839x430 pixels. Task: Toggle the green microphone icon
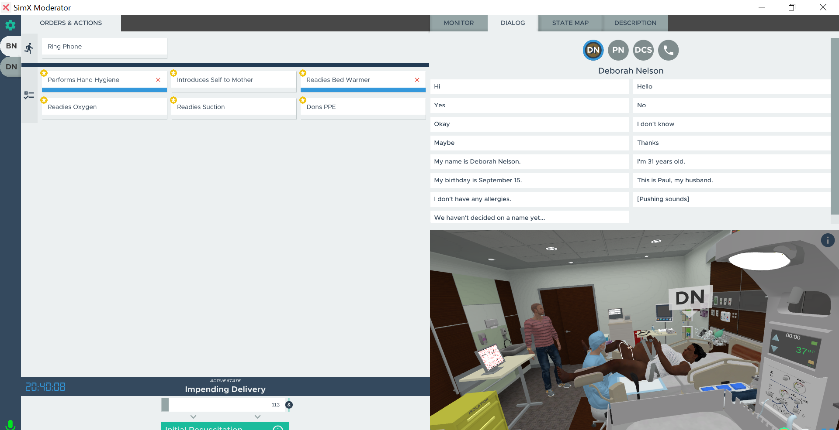10,424
